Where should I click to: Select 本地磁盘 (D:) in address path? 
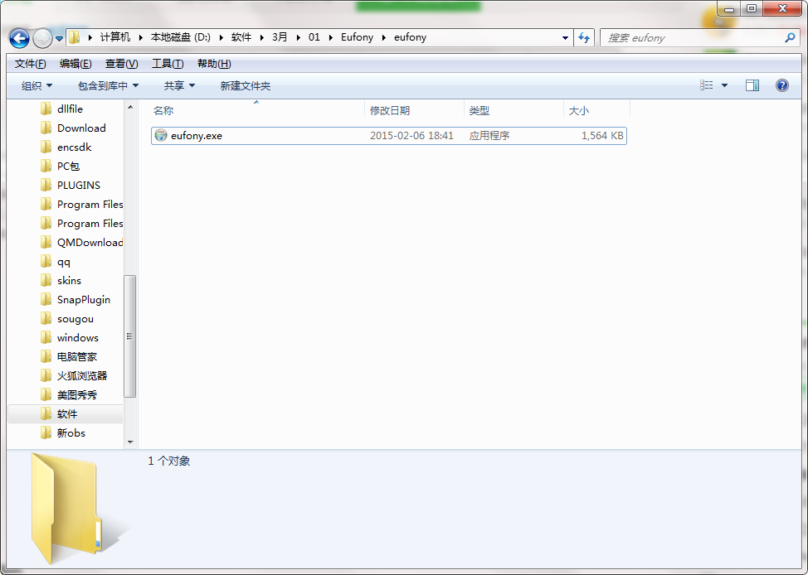coord(180,37)
